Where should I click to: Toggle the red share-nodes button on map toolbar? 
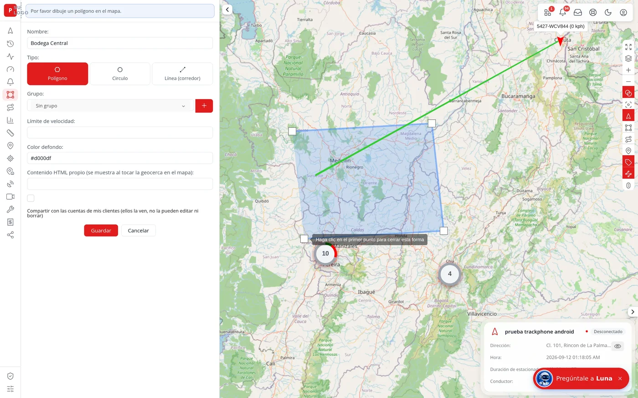coord(628,174)
